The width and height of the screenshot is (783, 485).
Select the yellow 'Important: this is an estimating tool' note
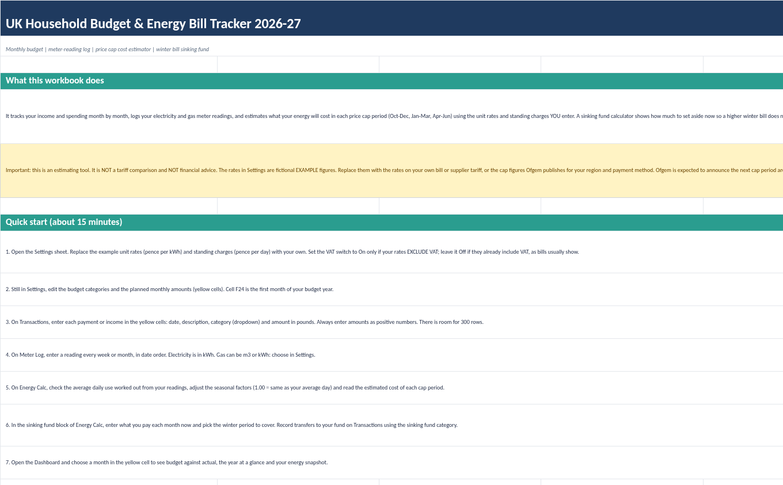[391, 170]
